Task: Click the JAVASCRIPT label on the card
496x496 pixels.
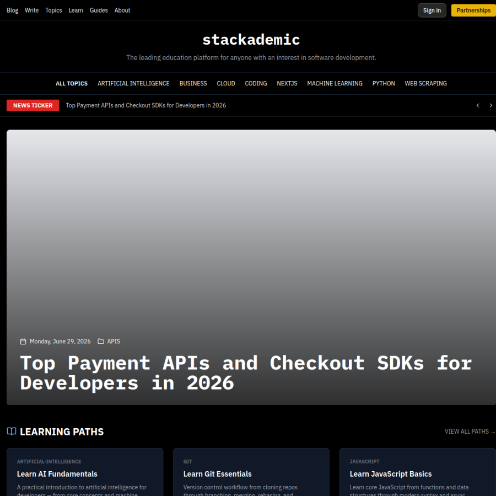Action: (x=364, y=461)
